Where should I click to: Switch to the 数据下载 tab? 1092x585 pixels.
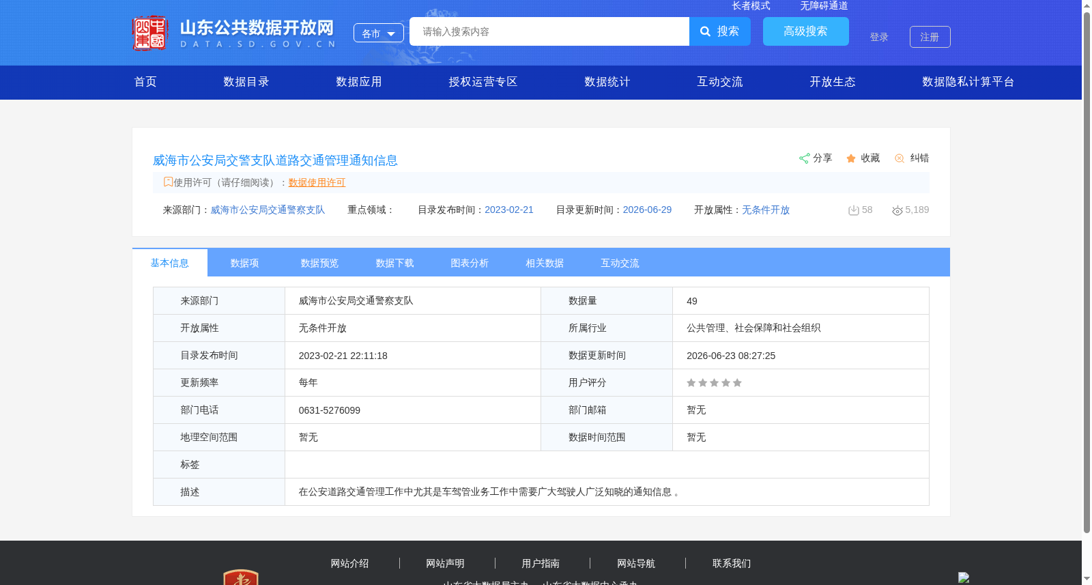tap(395, 263)
